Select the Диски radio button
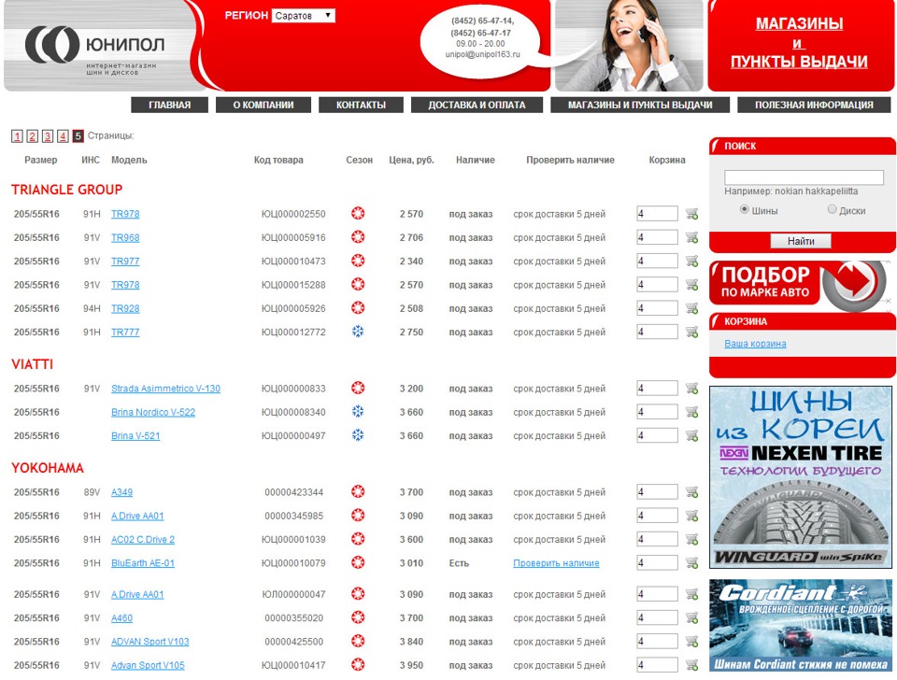Viewport: 897px width, 680px height. tap(833, 209)
